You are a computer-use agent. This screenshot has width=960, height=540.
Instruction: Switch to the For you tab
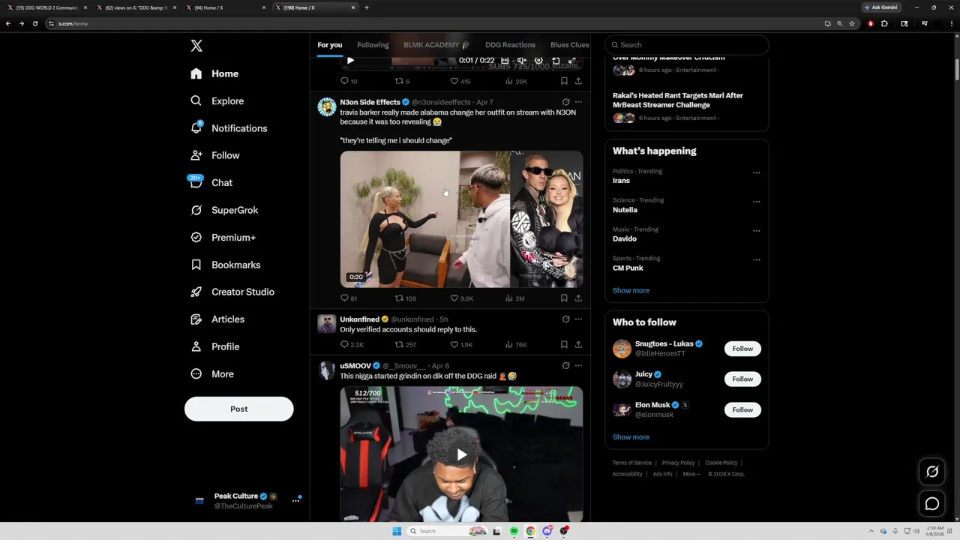click(x=329, y=45)
